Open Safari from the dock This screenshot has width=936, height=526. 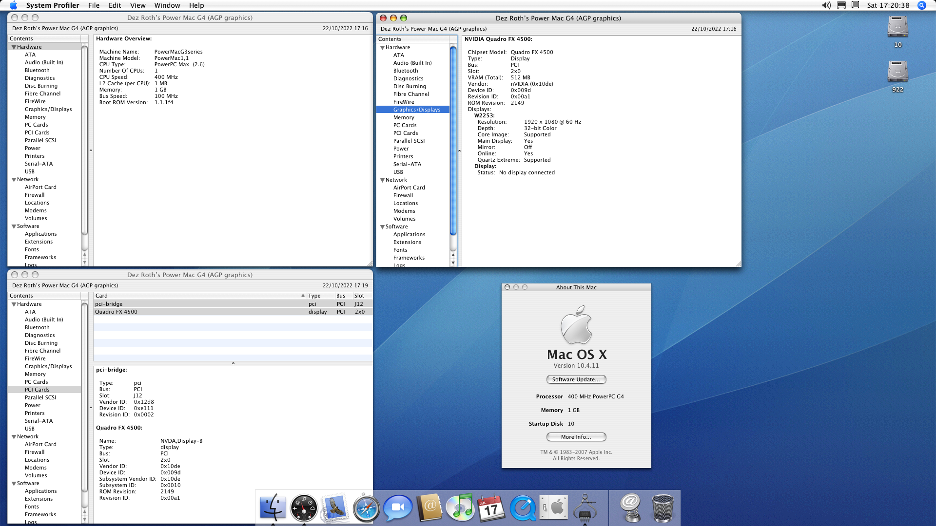(366, 508)
